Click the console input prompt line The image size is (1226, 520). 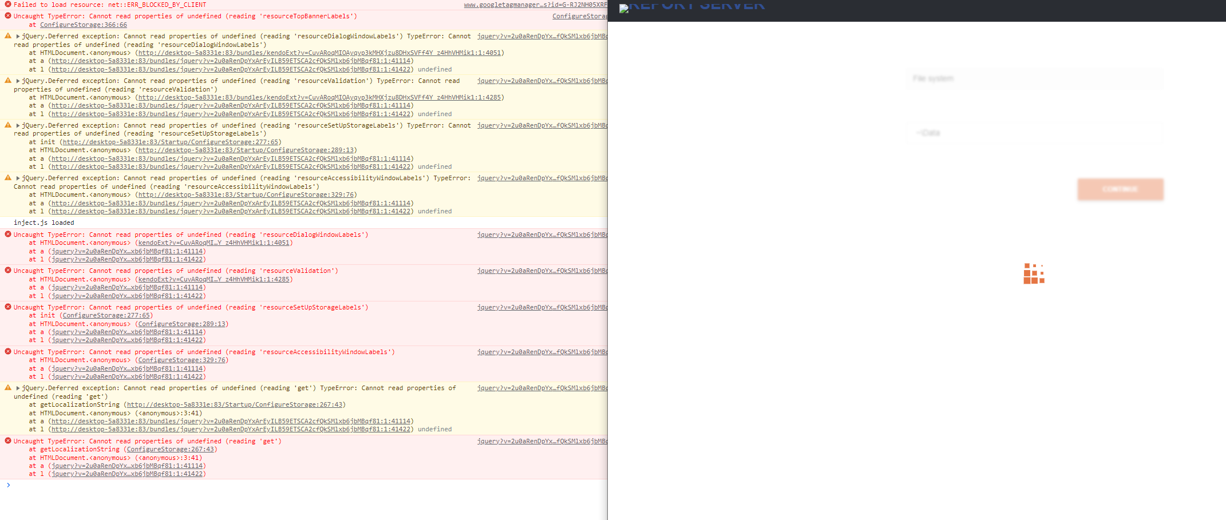[286, 485]
